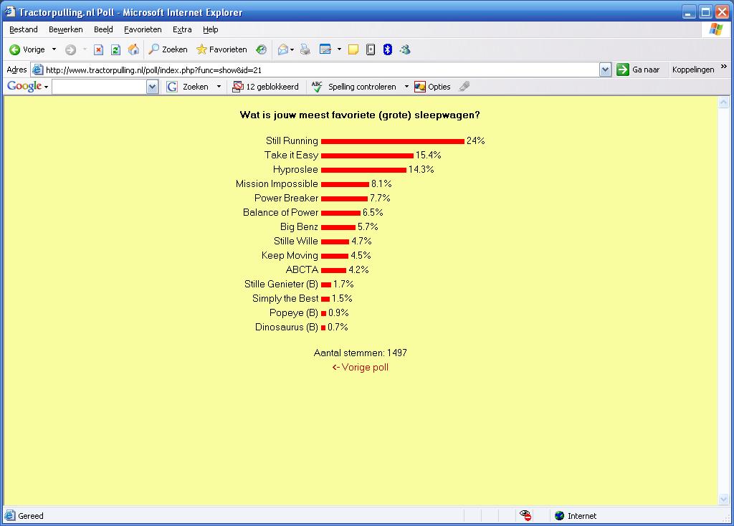Click the Google Zoeken search button
This screenshot has width=734, height=526.
187,87
